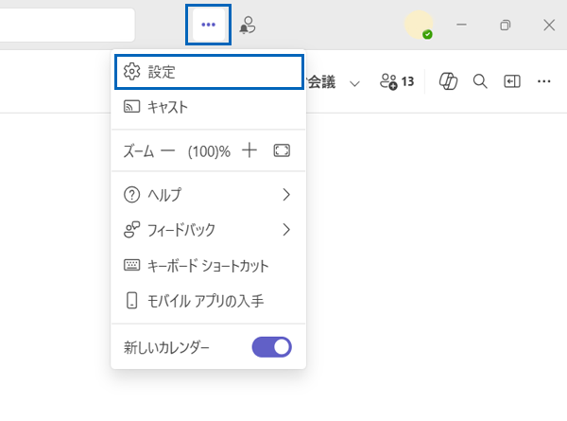The image size is (567, 421).
Task: Minimize the Teams window
Action: click(x=461, y=25)
